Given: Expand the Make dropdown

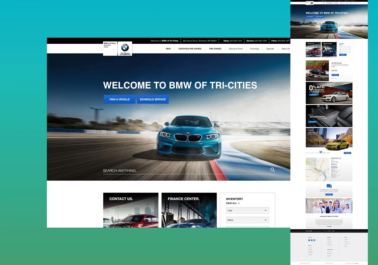Looking at the screenshot, I should tap(247, 220).
